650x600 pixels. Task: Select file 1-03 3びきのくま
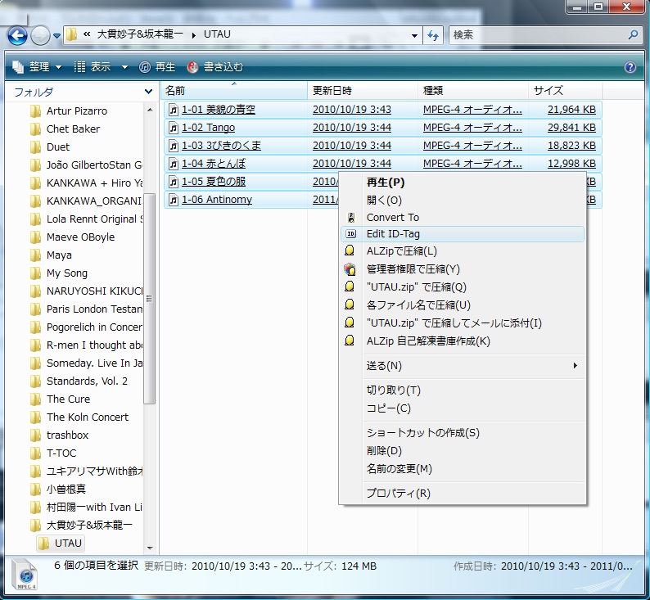point(221,146)
